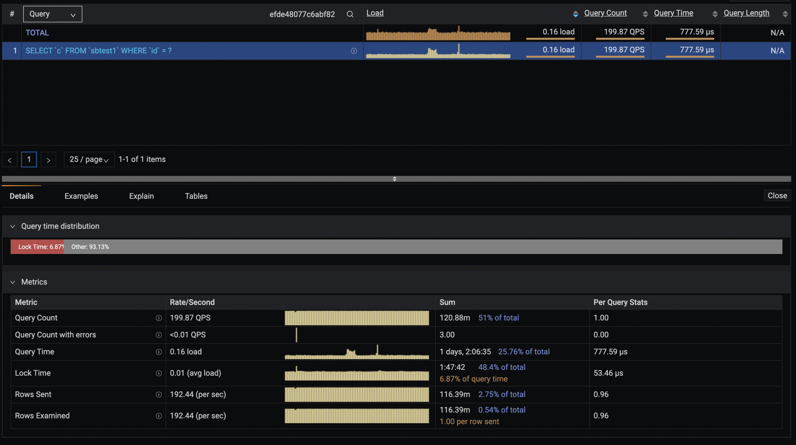Collapse the Metrics section
Image resolution: width=796 pixels, height=445 pixels.
[12, 282]
